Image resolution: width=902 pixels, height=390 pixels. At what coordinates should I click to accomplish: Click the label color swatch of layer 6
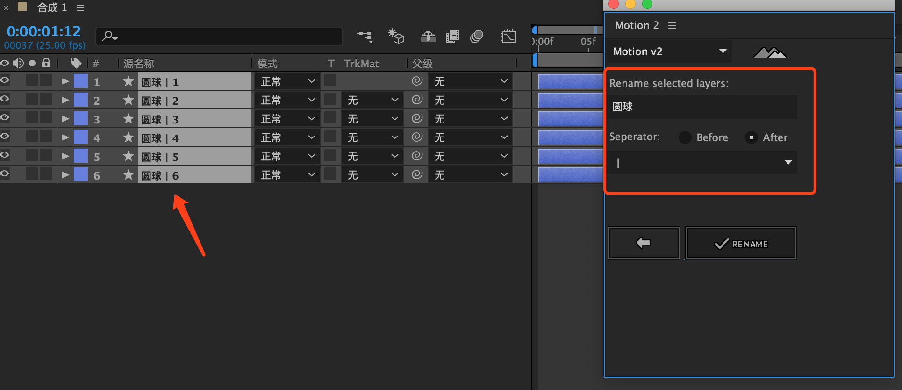(81, 174)
